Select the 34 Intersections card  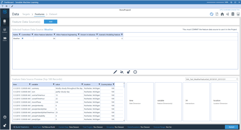point(196,102)
